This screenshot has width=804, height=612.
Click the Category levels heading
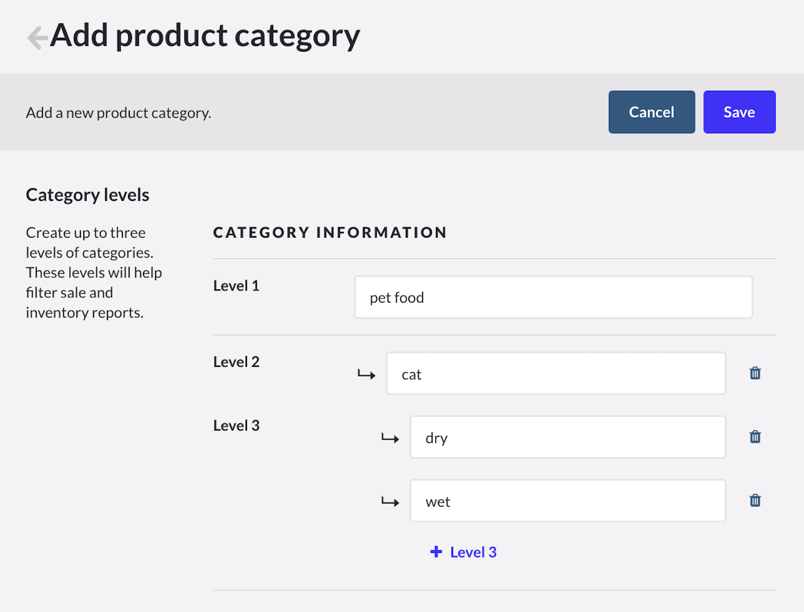87,195
